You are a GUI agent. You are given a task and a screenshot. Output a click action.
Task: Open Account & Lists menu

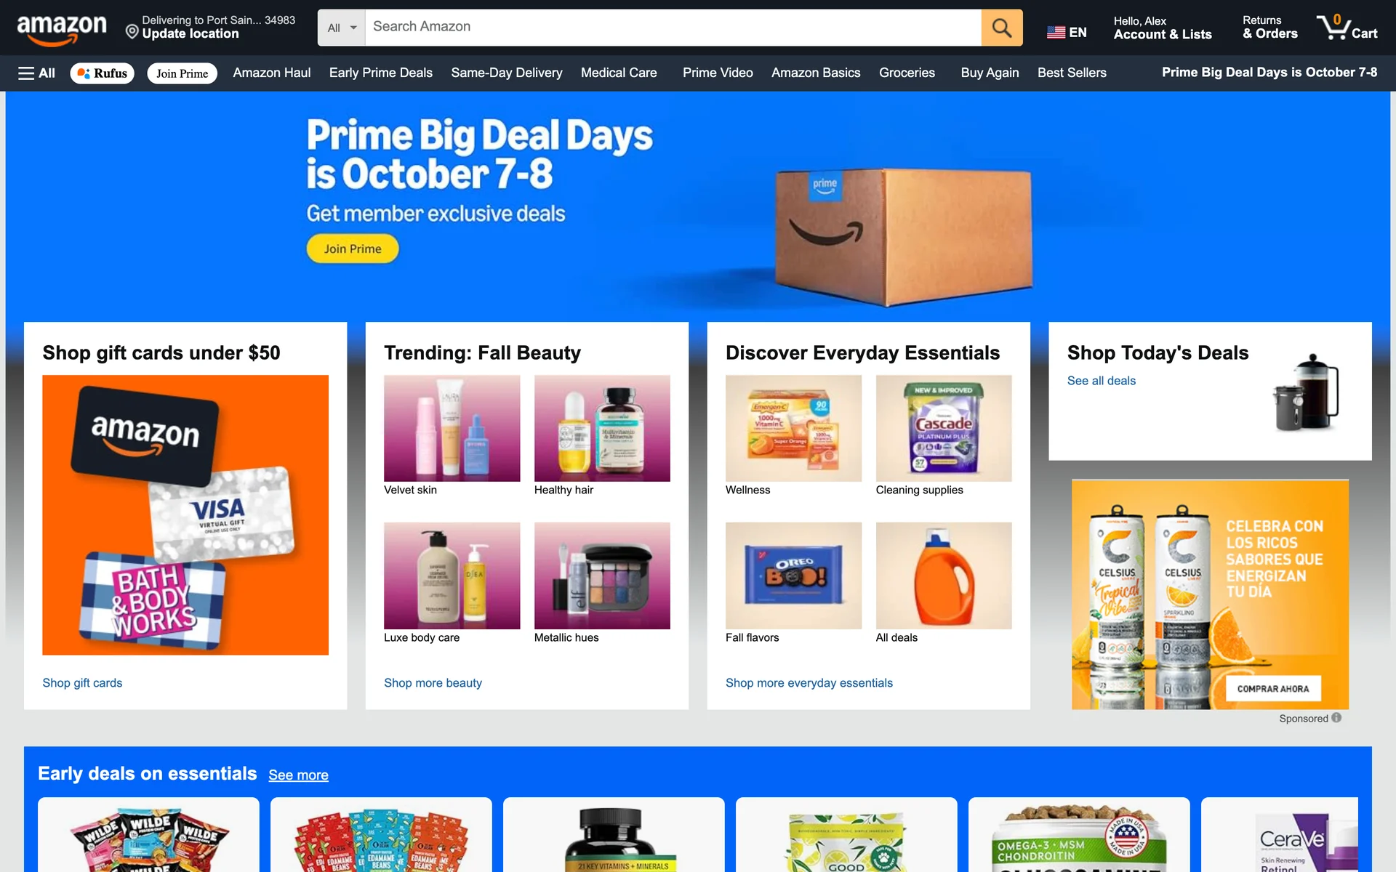1162,28
